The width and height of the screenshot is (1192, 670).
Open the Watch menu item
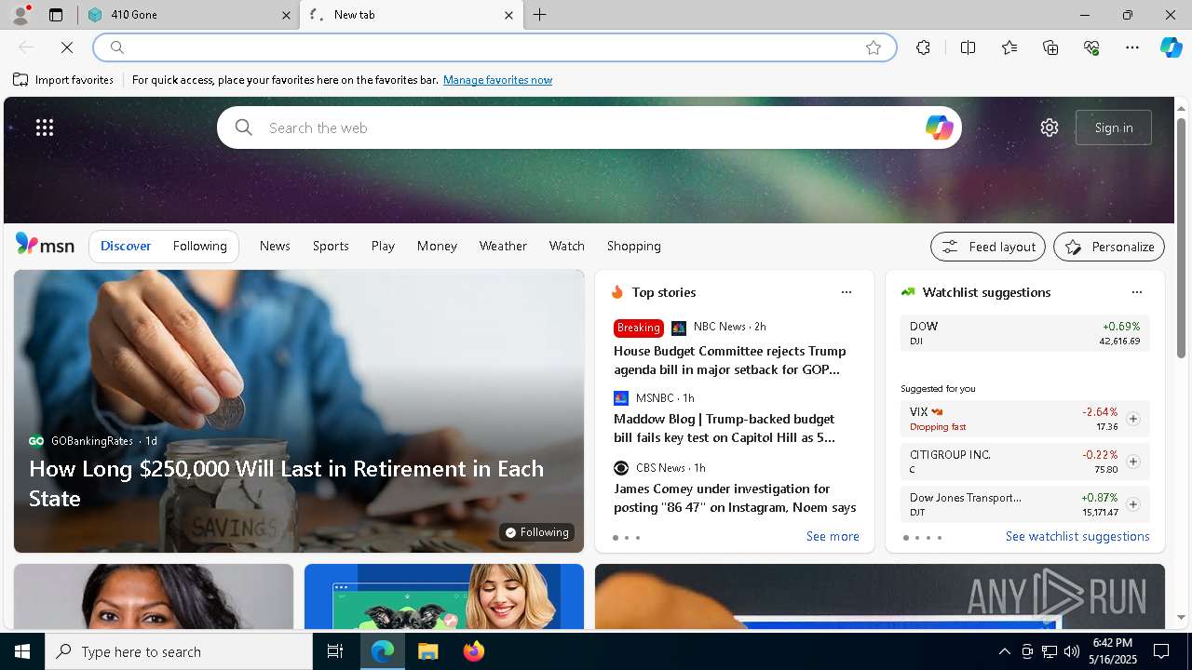pos(567,246)
